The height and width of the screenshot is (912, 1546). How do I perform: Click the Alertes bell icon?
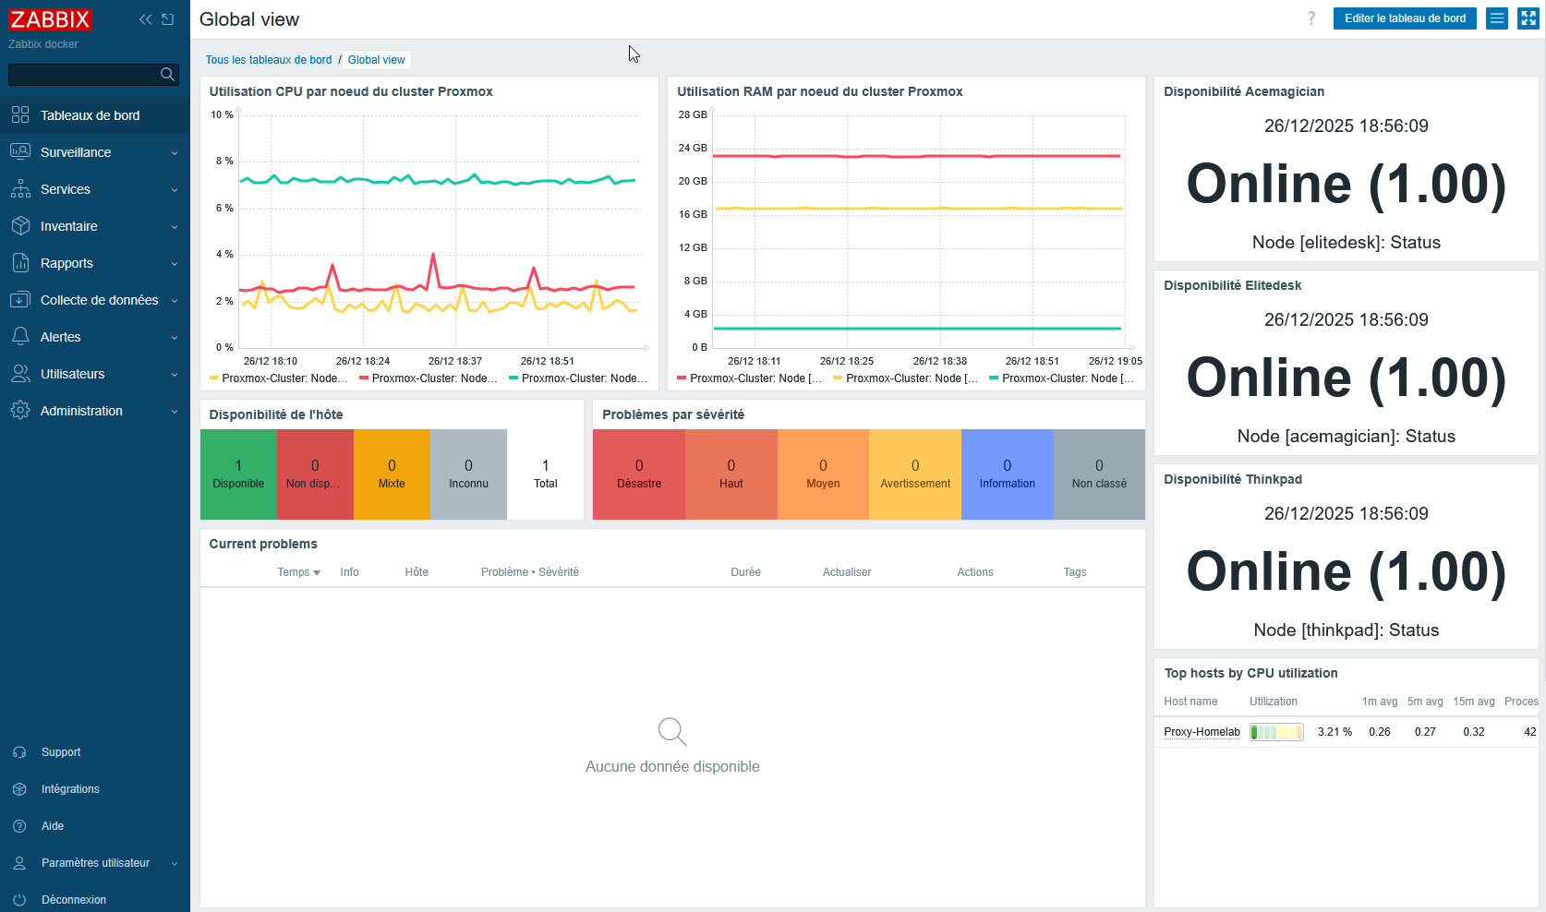(x=20, y=336)
